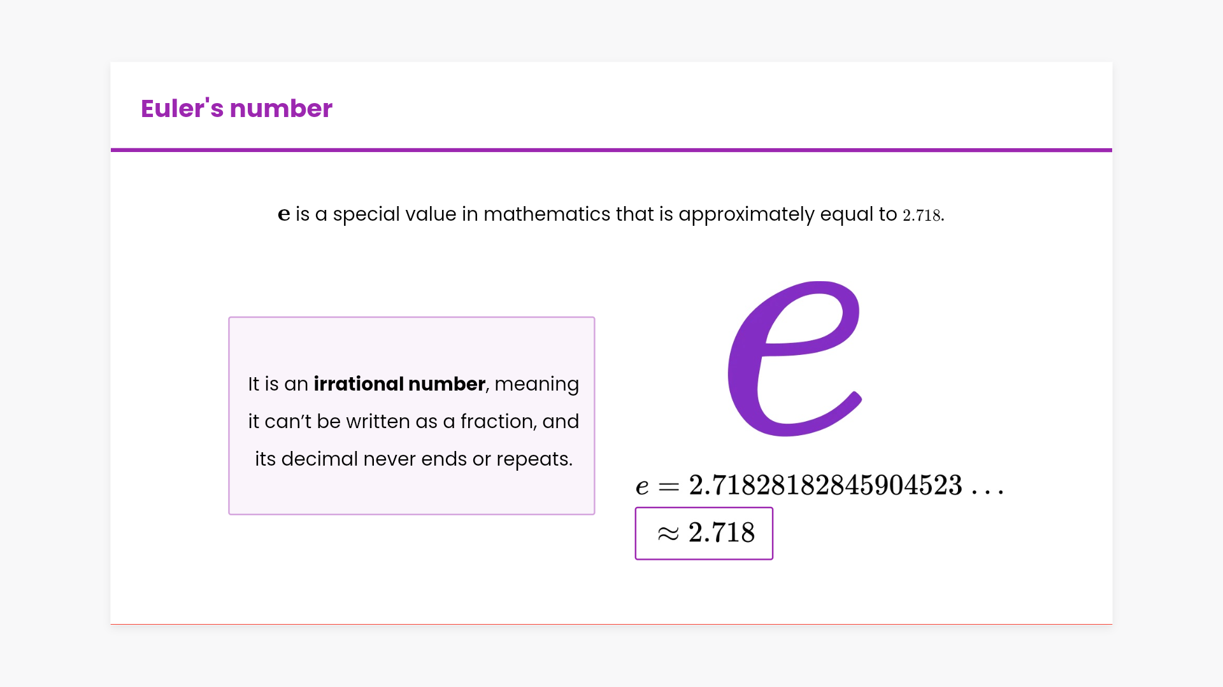Click the line "its decimal never ends or repeats"
This screenshot has width=1223, height=687.
[x=413, y=459]
